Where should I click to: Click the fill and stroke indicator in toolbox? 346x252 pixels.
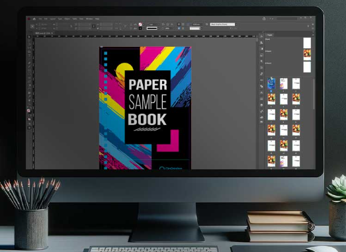pyautogui.click(x=29, y=111)
